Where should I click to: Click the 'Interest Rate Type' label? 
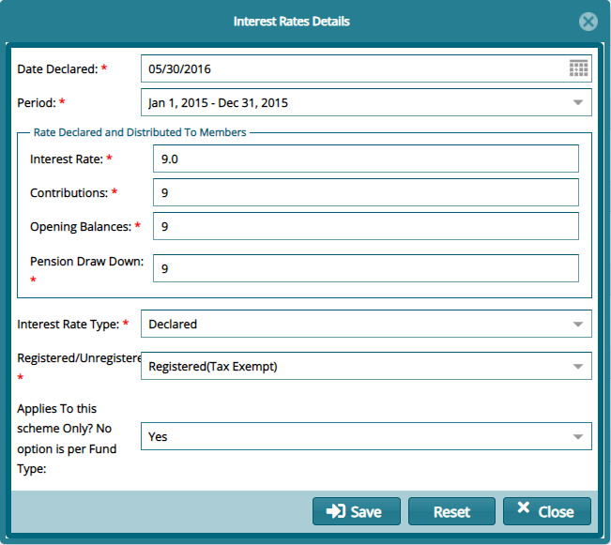(x=68, y=325)
